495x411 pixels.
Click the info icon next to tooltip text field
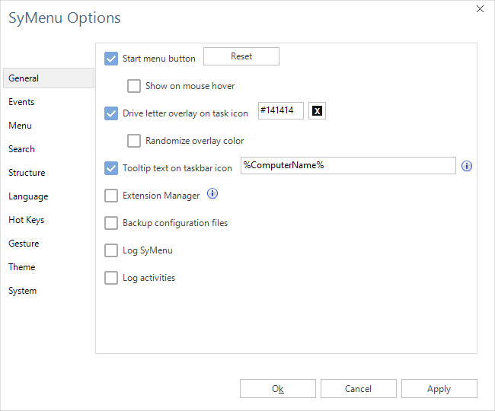pos(467,166)
